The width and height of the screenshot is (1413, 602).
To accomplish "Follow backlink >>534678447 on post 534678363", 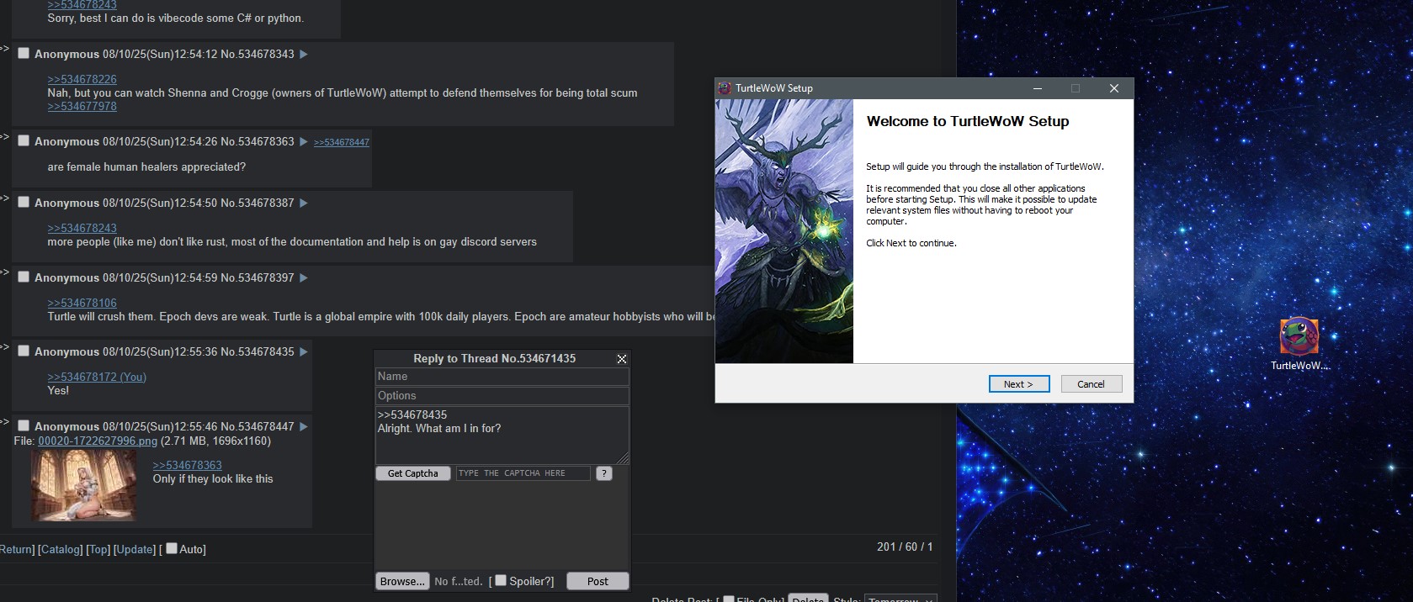I will [x=342, y=142].
